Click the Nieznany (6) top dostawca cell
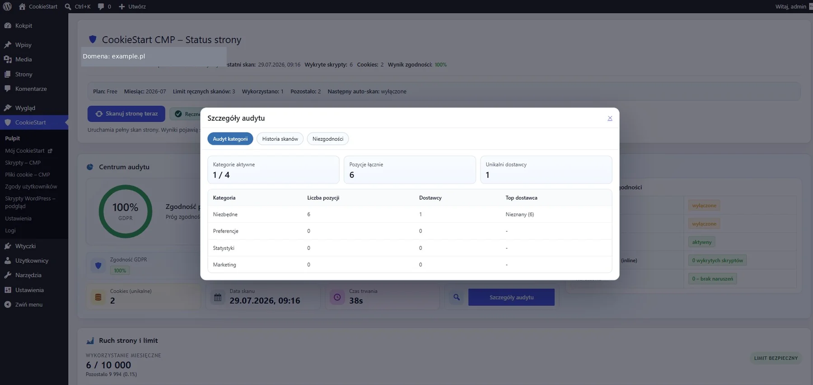The image size is (813, 385). (x=519, y=215)
